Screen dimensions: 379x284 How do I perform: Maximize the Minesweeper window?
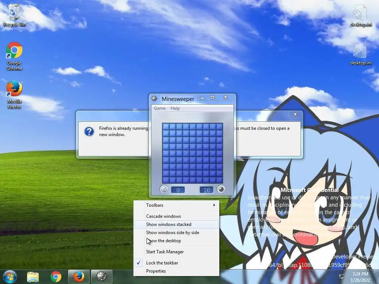point(212,98)
